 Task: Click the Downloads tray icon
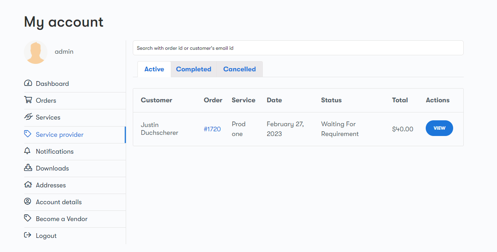click(x=28, y=168)
